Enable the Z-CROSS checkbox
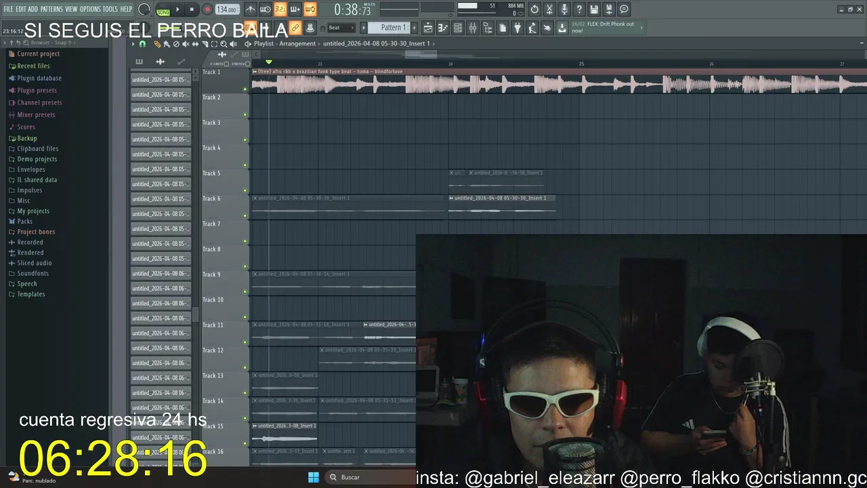This screenshot has width=867, height=488. (x=226, y=64)
